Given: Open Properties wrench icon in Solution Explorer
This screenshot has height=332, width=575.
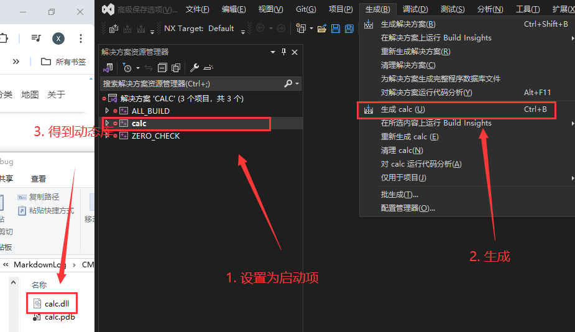Looking at the screenshot, I should [x=194, y=68].
